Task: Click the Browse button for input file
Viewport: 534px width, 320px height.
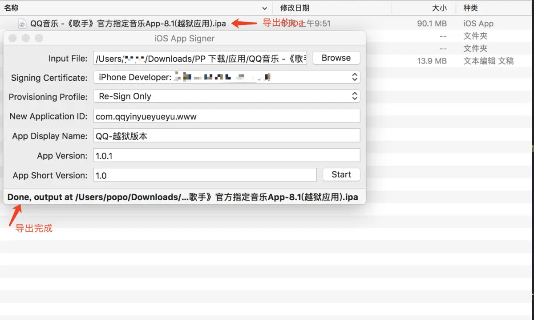Action: [336, 58]
